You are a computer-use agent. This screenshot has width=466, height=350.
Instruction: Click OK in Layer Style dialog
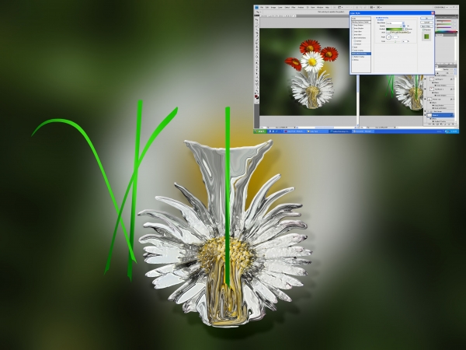[x=426, y=18]
